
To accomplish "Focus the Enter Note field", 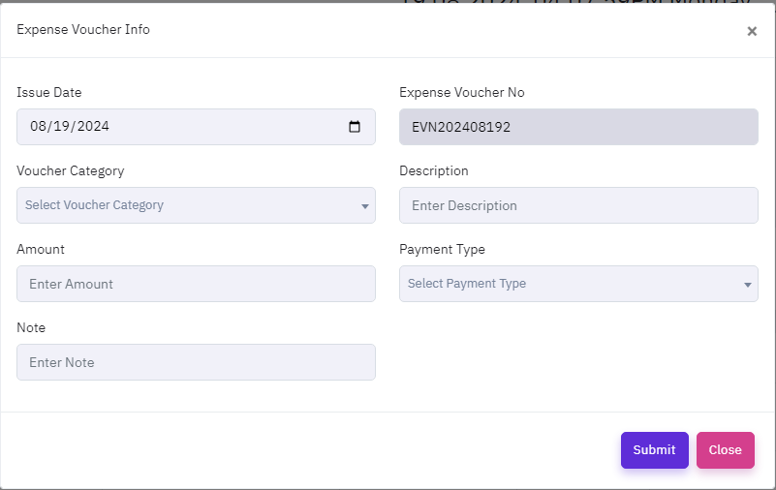I will (x=196, y=362).
